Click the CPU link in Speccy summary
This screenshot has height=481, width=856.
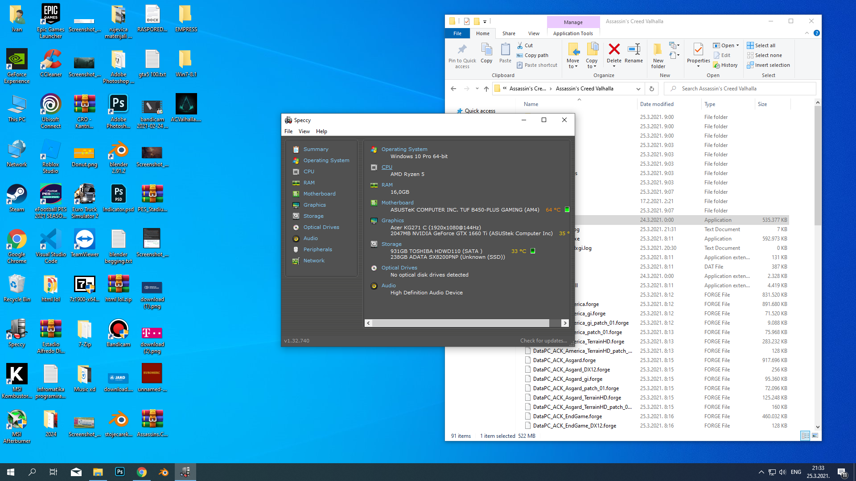(387, 167)
